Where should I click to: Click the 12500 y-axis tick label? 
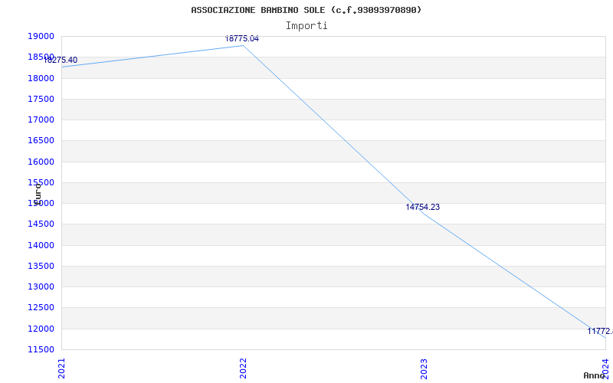(41, 308)
